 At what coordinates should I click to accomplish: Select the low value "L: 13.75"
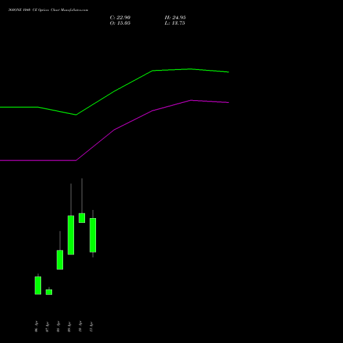click(x=175, y=23)
